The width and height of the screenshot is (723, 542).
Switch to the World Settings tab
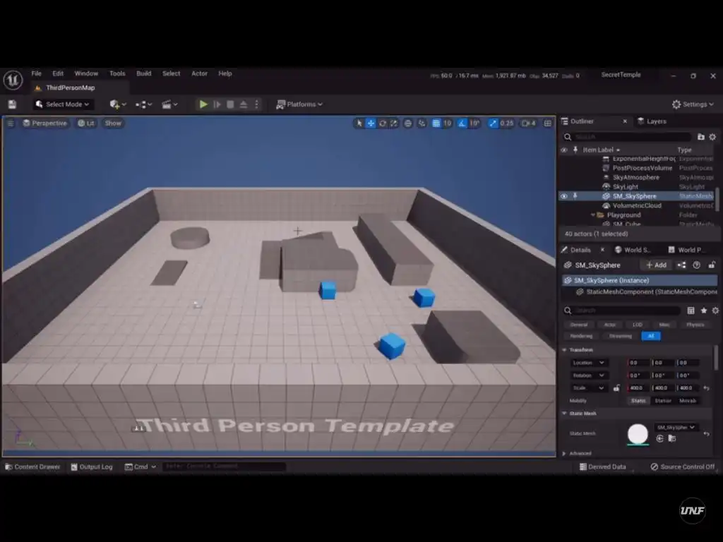[633, 250]
